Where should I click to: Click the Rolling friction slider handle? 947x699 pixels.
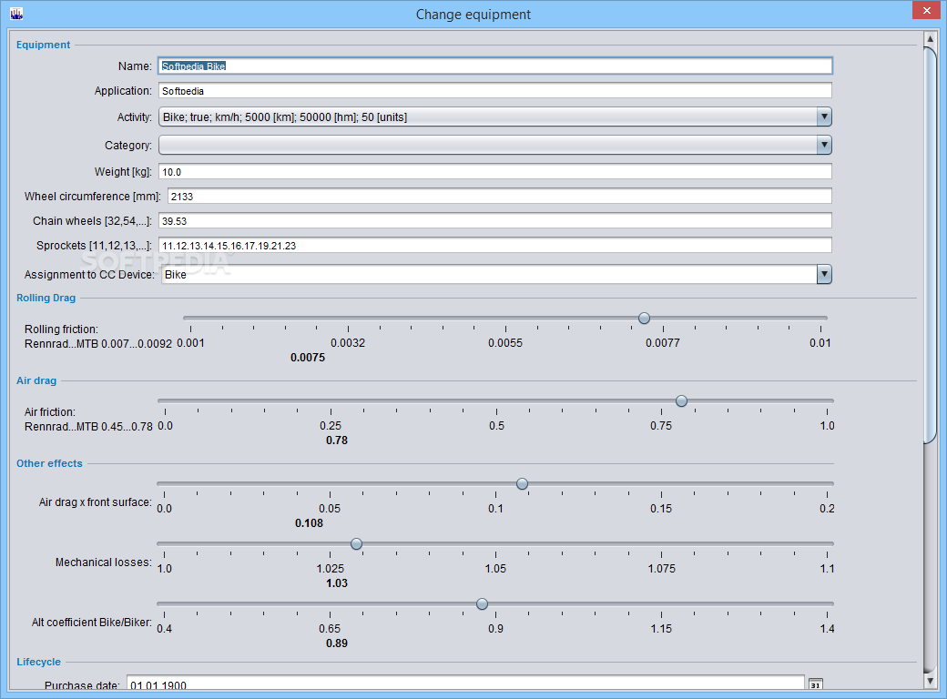click(645, 319)
